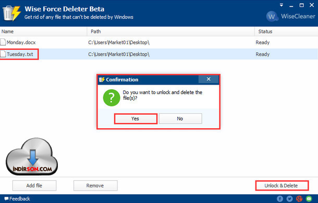This screenshot has height=203, width=318.
Task: Click the Unlock & Delete button
Action: [x=282, y=185]
